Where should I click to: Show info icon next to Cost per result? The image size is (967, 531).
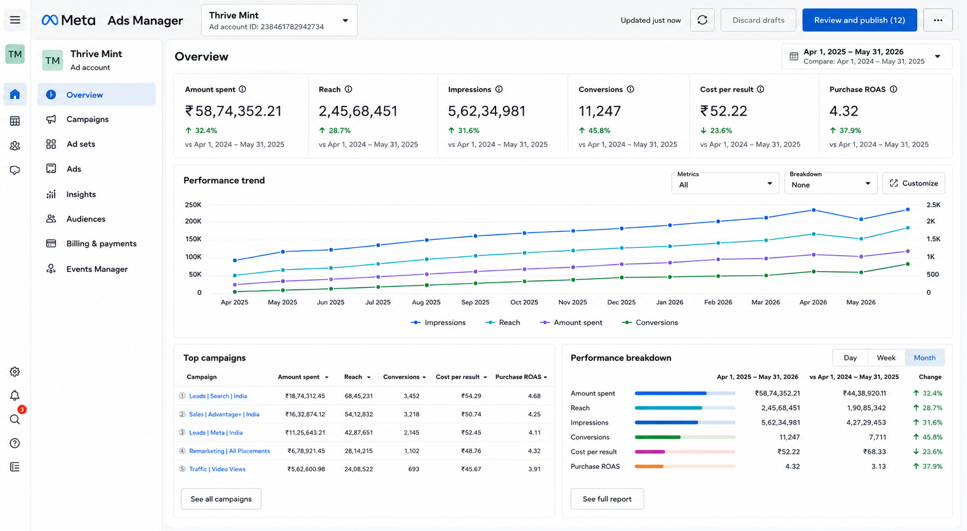(x=761, y=89)
